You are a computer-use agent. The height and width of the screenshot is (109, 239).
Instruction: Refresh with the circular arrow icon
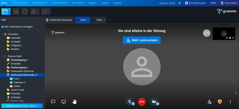coord(25,12)
